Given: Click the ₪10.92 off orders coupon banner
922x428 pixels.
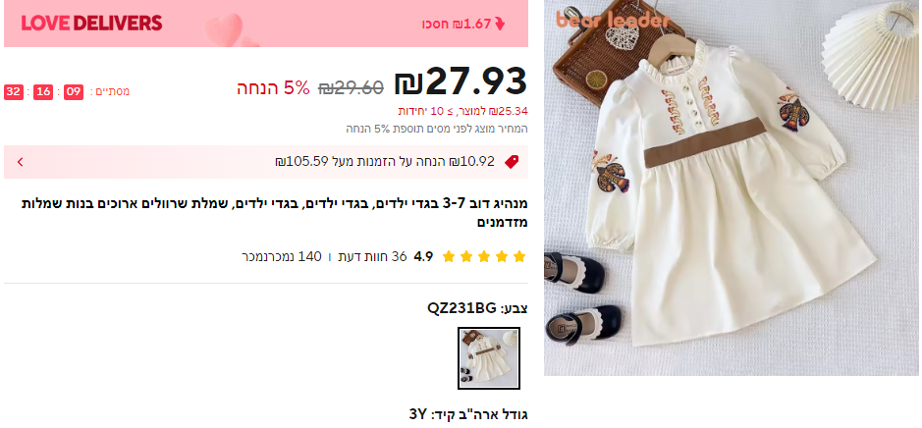Looking at the screenshot, I should (266, 162).
